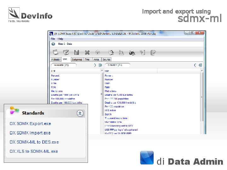The image size is (227, 170).
Task: Click the di Data Admin blue logo
Action: click(147, 158)
